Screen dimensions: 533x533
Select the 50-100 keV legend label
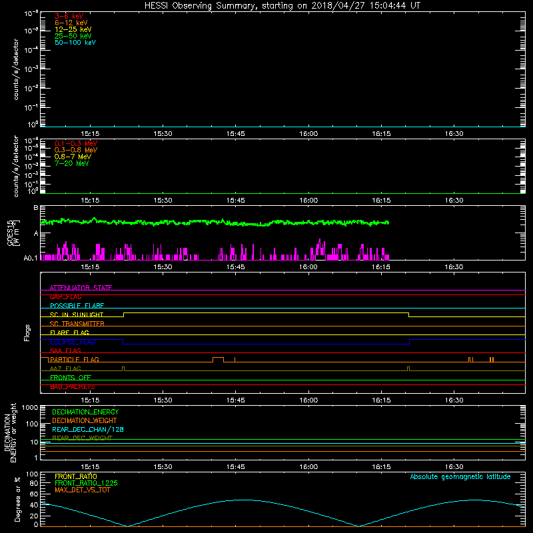pyautogui.click(x=75, y=43)
